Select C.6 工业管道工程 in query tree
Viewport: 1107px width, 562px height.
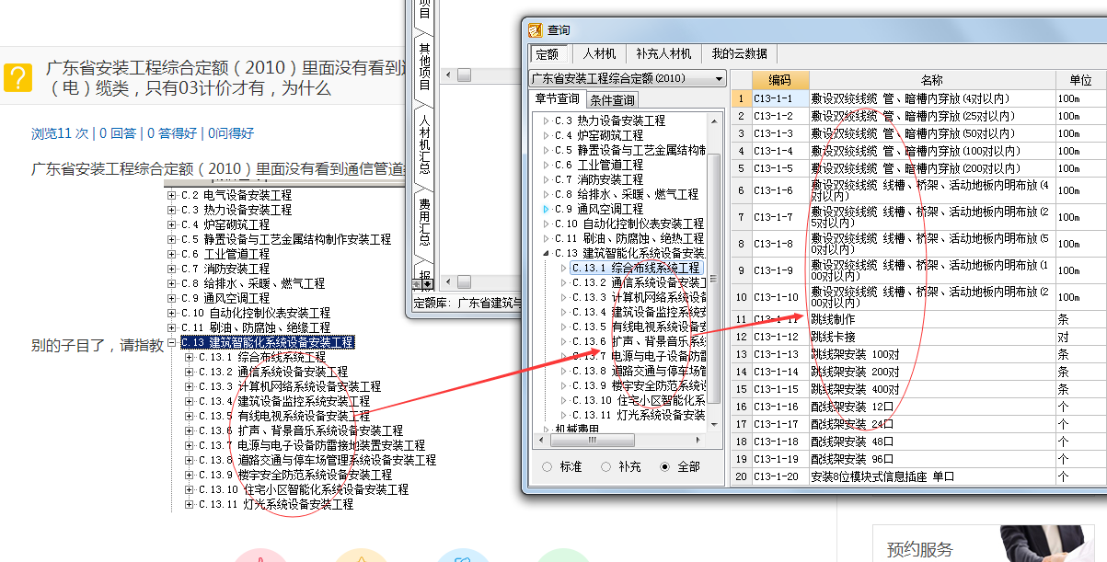click(598, 165)
